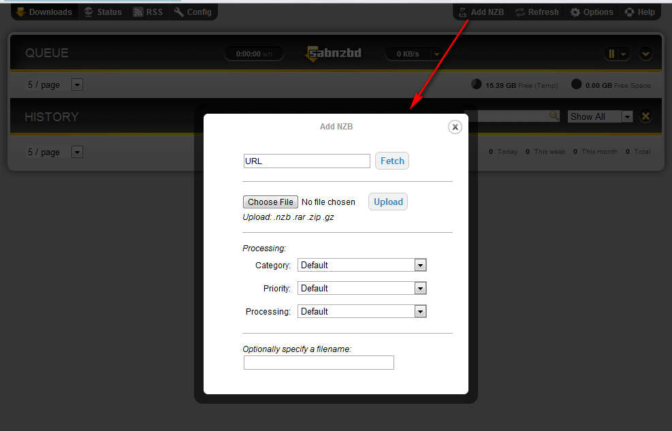This screenshot has width=672, height=431.
Task: Click the Choose File button
Action: [x=270, y=202]
